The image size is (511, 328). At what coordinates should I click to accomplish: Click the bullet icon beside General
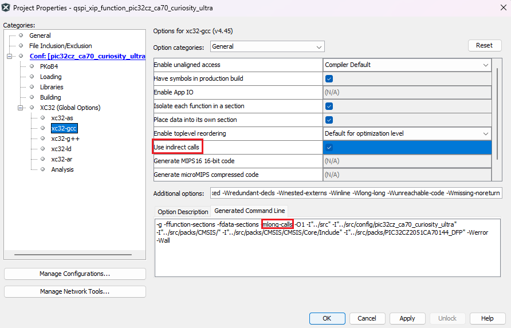(21, 35)
